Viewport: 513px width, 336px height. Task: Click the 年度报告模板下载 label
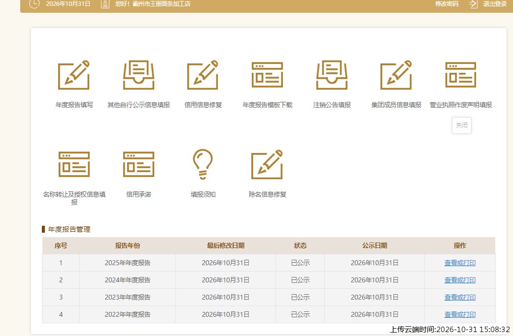pos(268,105)
